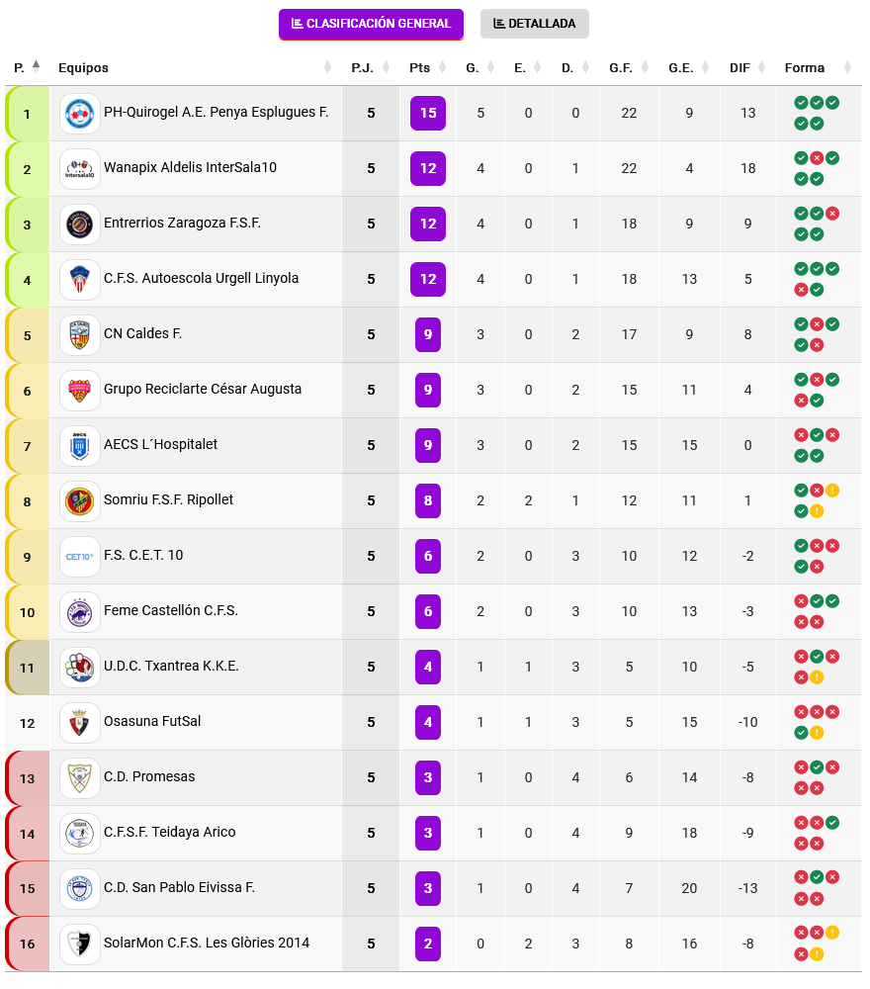Click Osasuna FutSal team crest

[x=80, y=723]
